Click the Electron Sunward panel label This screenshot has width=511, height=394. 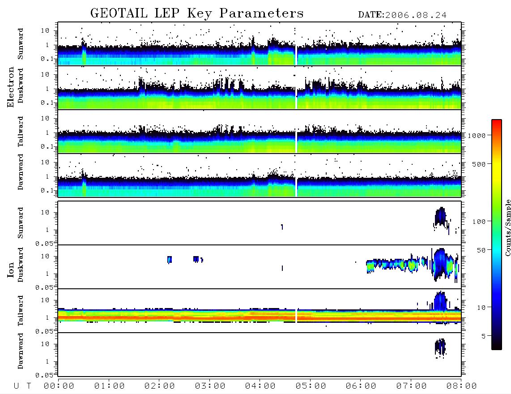tap(21, 44)
